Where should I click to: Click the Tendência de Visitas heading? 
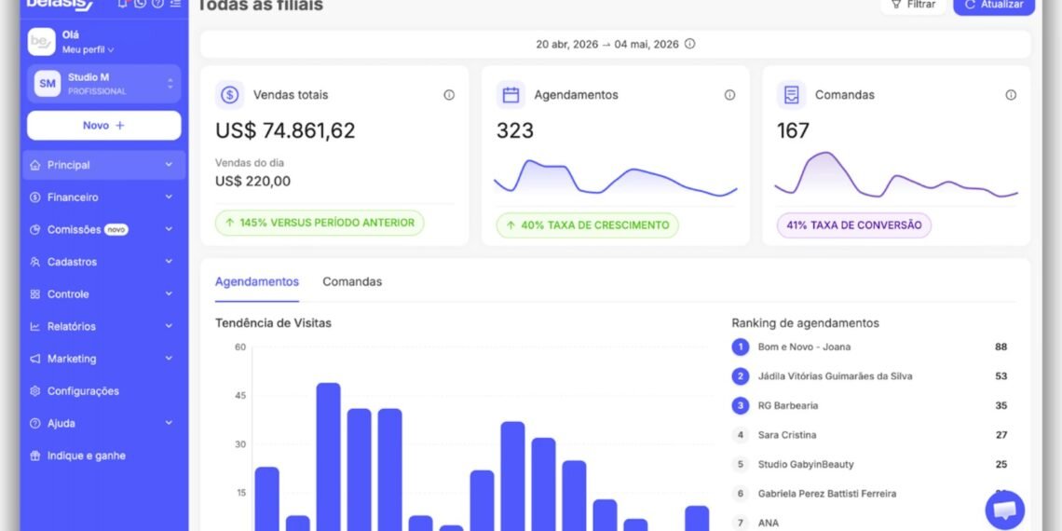tap(274, 323)
